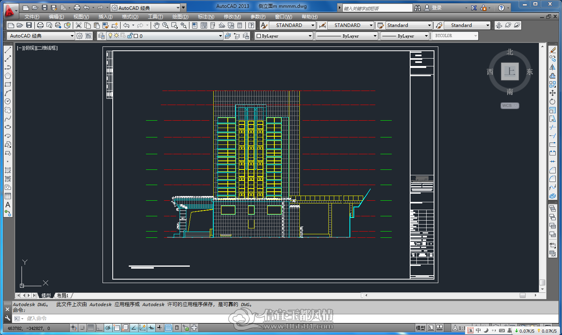562x335 pixels.
Task: Click the Plot (printer) icon
Action: 40,25
